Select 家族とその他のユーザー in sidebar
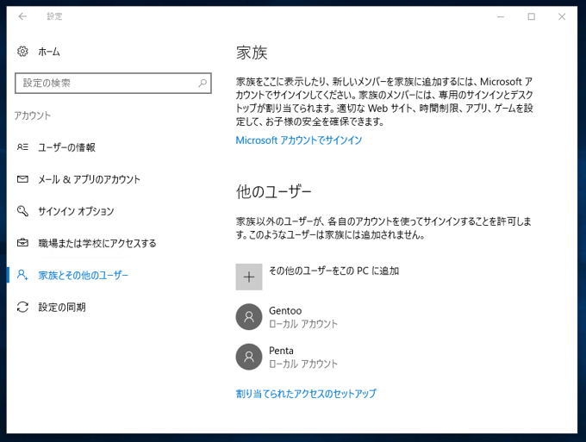 [83, 275]
